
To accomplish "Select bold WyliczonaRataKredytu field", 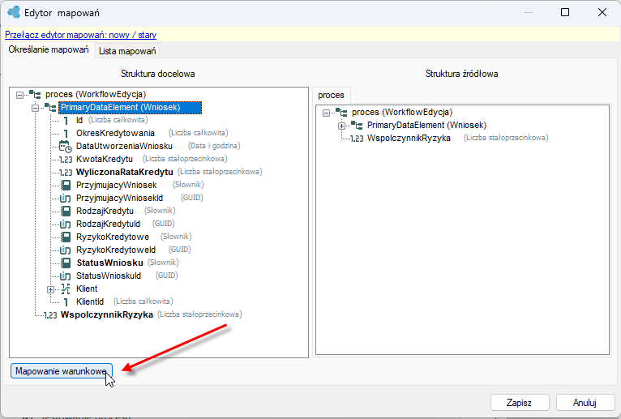I will click(x=125, y=173).
